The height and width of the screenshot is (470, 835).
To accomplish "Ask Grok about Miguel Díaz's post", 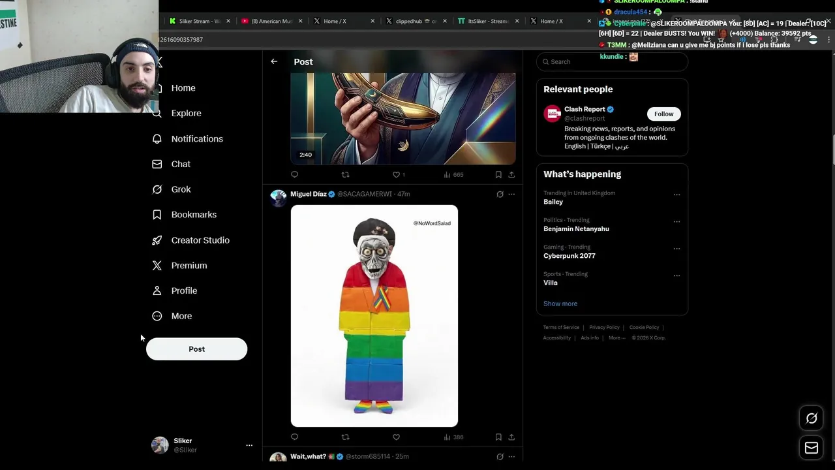I will point(500,194).
